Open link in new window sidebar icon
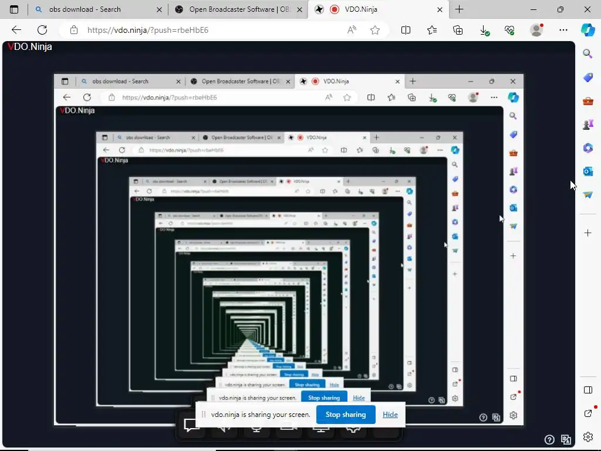Viewport: 601px width, 451px height. click(588, 413)
